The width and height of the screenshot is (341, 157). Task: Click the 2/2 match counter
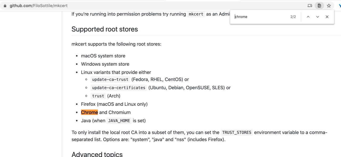(293, 17)
